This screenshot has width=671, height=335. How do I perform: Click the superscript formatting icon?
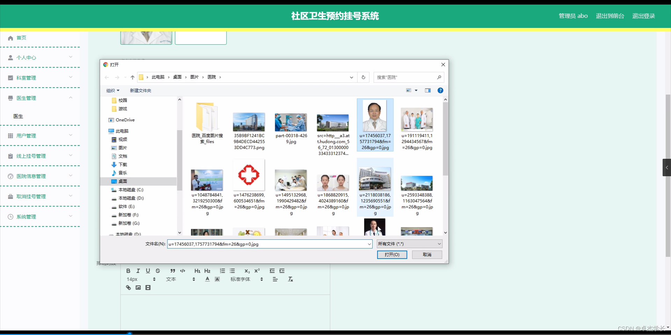coord(257,271)
